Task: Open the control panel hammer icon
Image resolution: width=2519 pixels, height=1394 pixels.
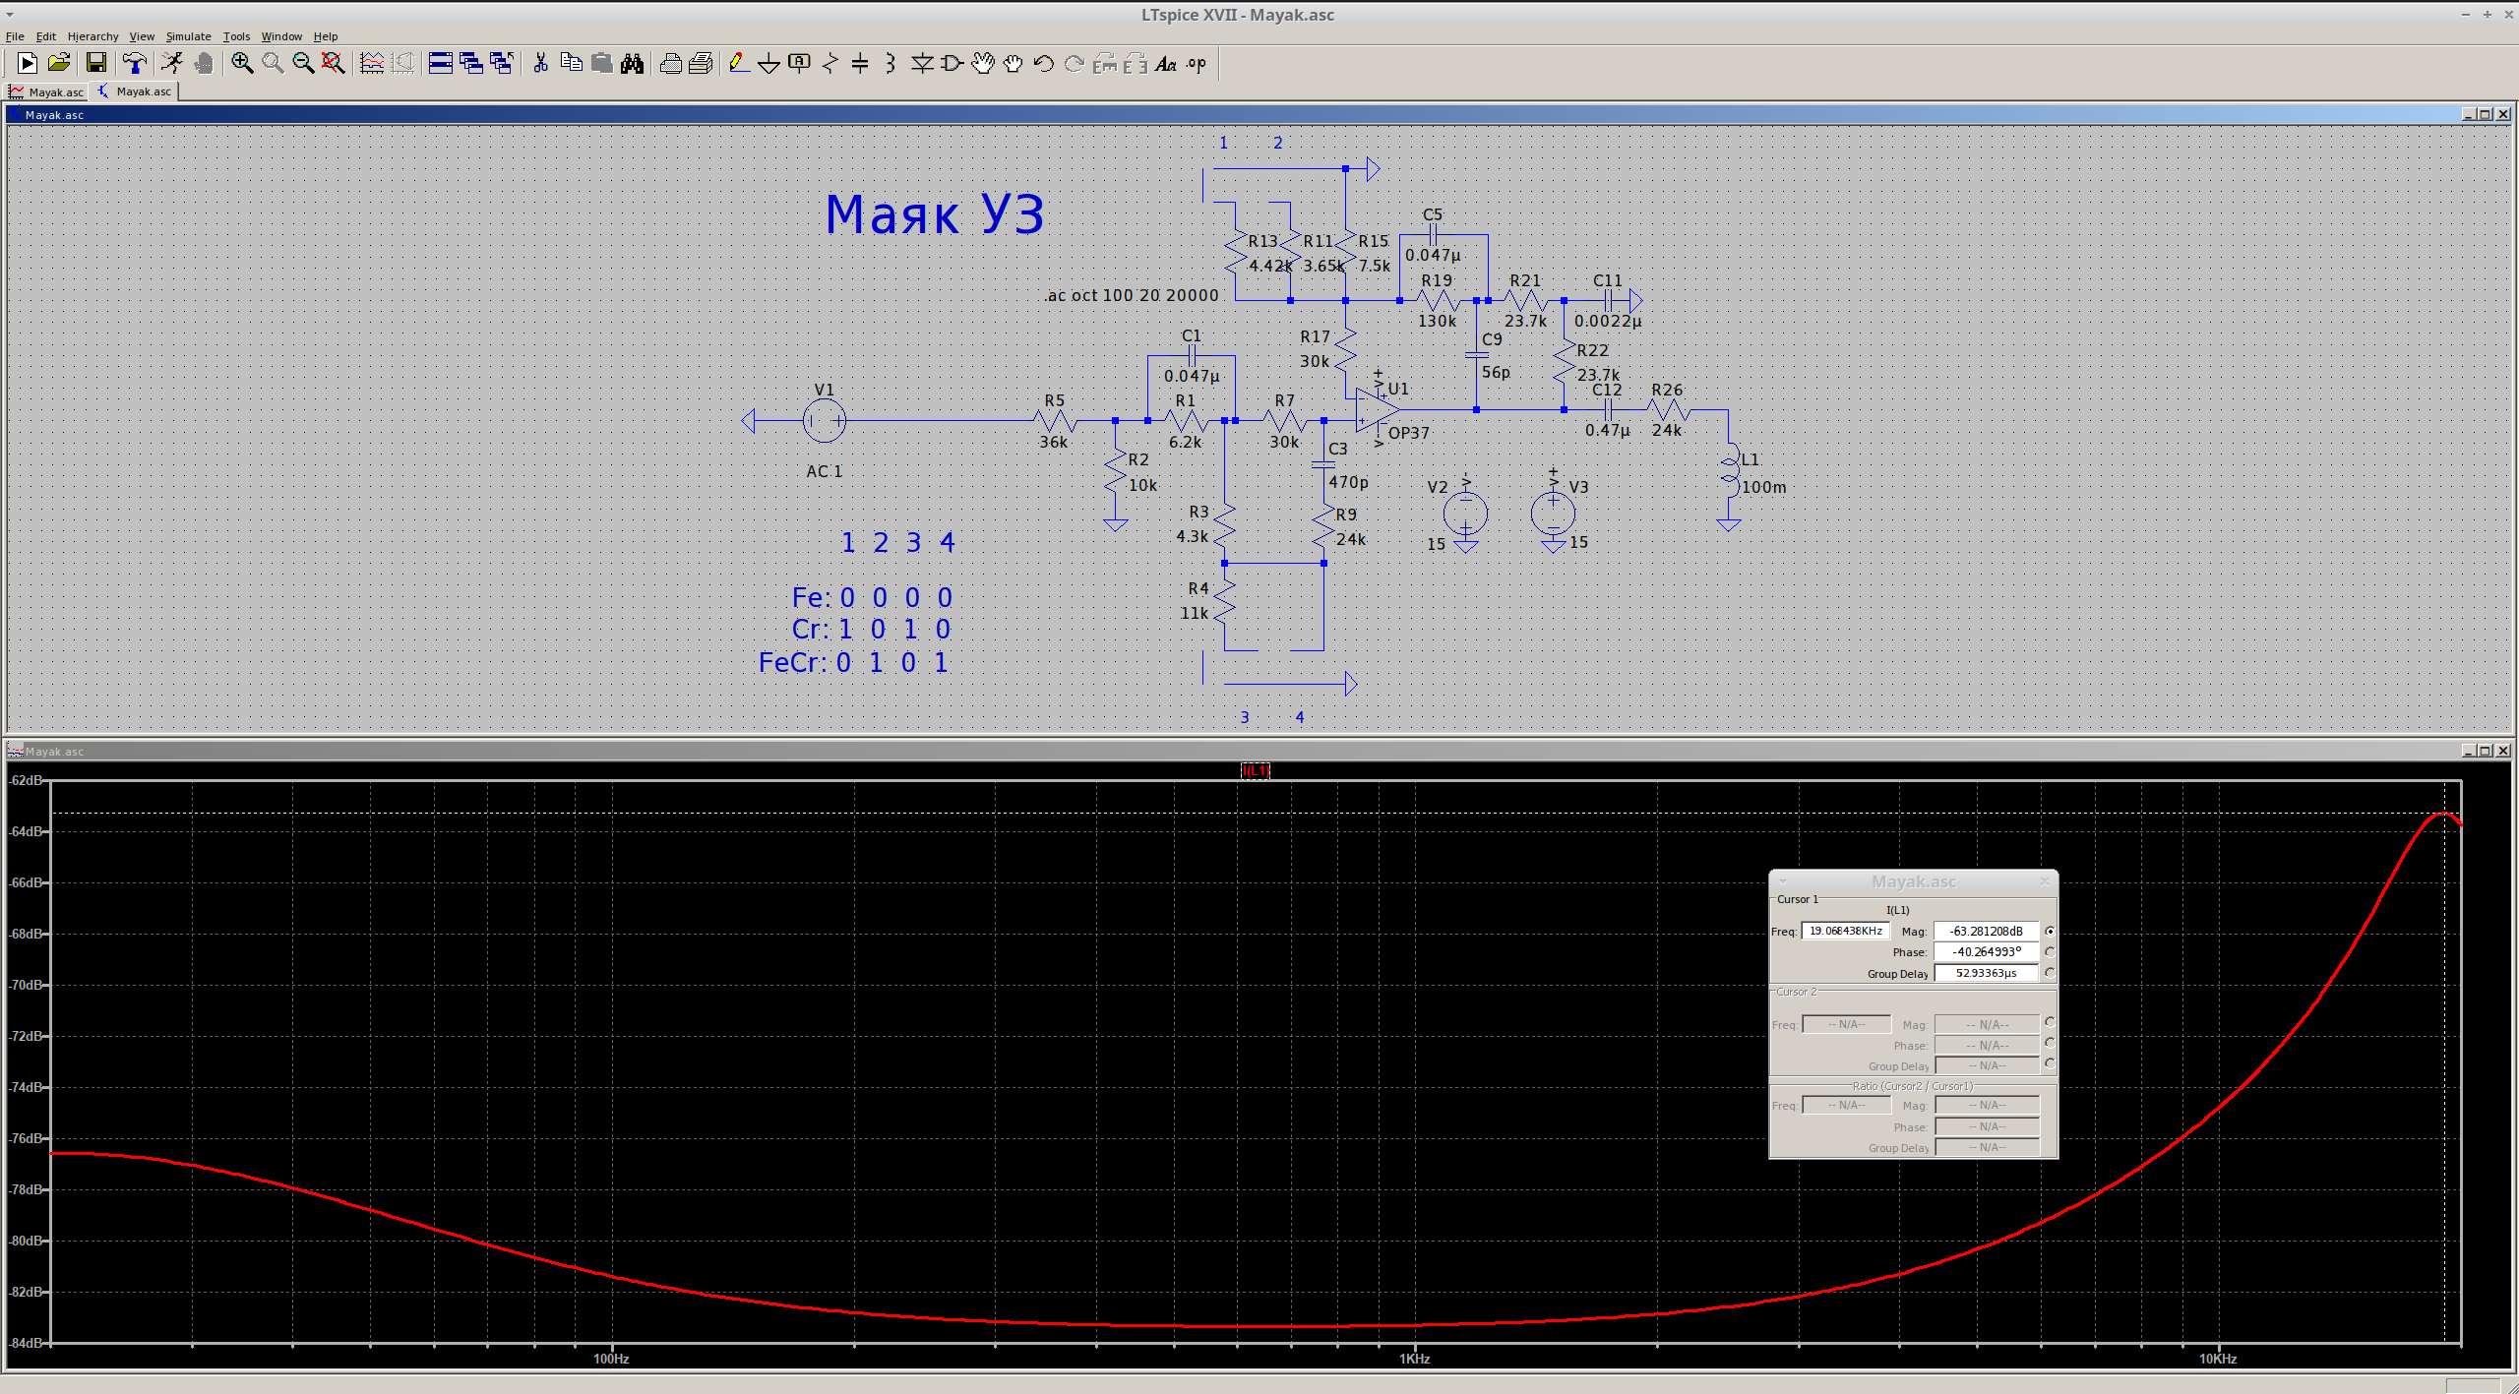Action: (x=134, y=64)
